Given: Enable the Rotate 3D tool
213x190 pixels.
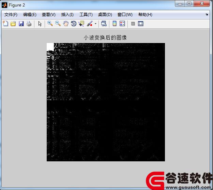Looking at the screenshot, I should tap(74, 24).
